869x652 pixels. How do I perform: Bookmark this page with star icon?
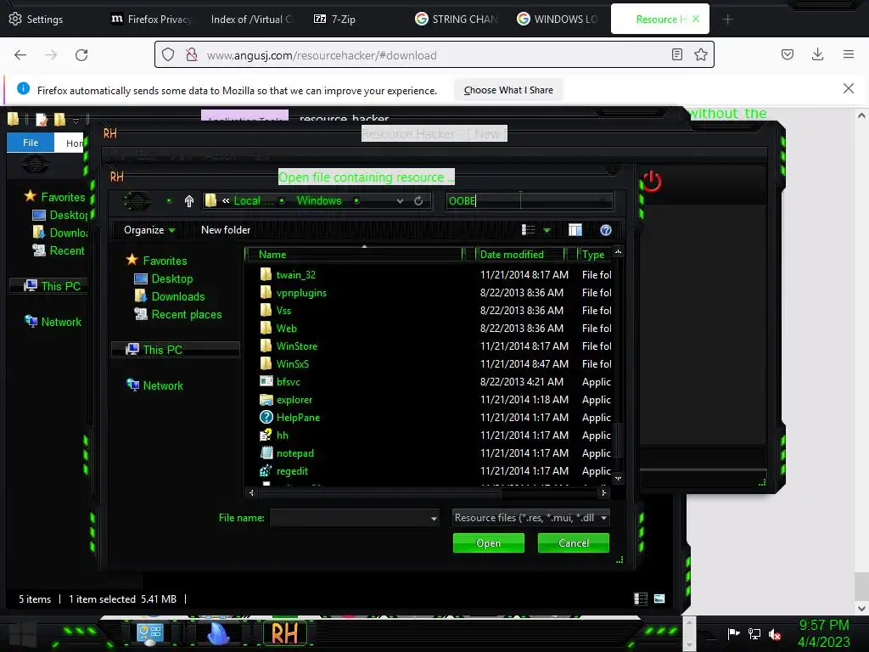pos(700,54)
